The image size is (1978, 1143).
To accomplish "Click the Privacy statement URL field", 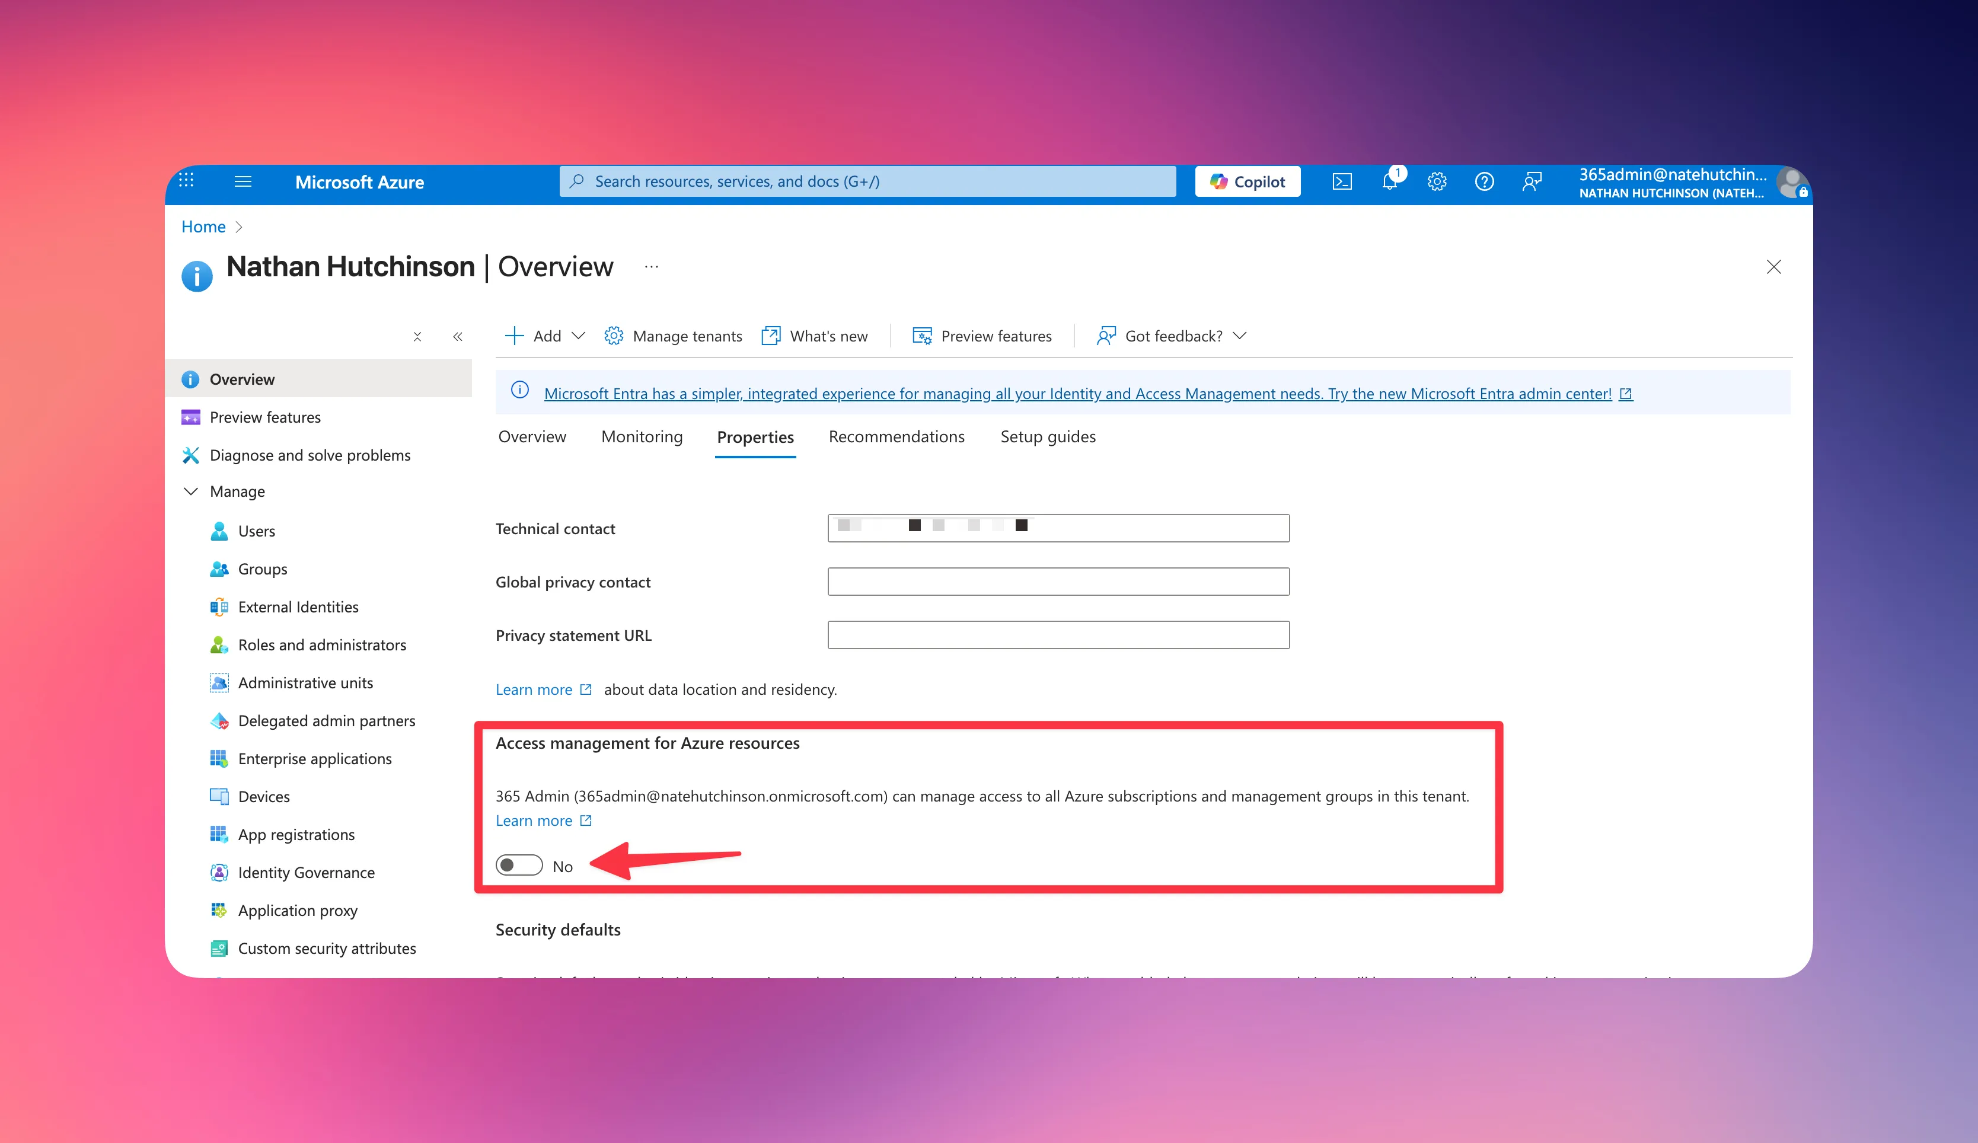I will (x=1058, y=635).
